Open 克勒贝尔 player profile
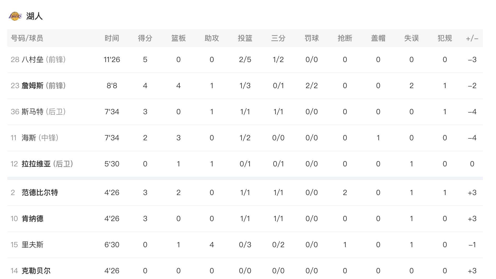Image resolution: width=496 pixels, height=279 pixels. (x=36, y=271)
